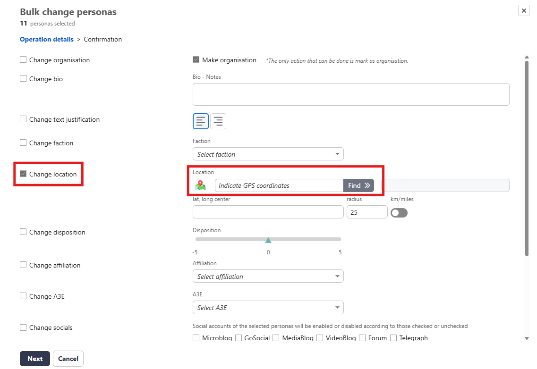Select right text justification icon

point(218,121)
